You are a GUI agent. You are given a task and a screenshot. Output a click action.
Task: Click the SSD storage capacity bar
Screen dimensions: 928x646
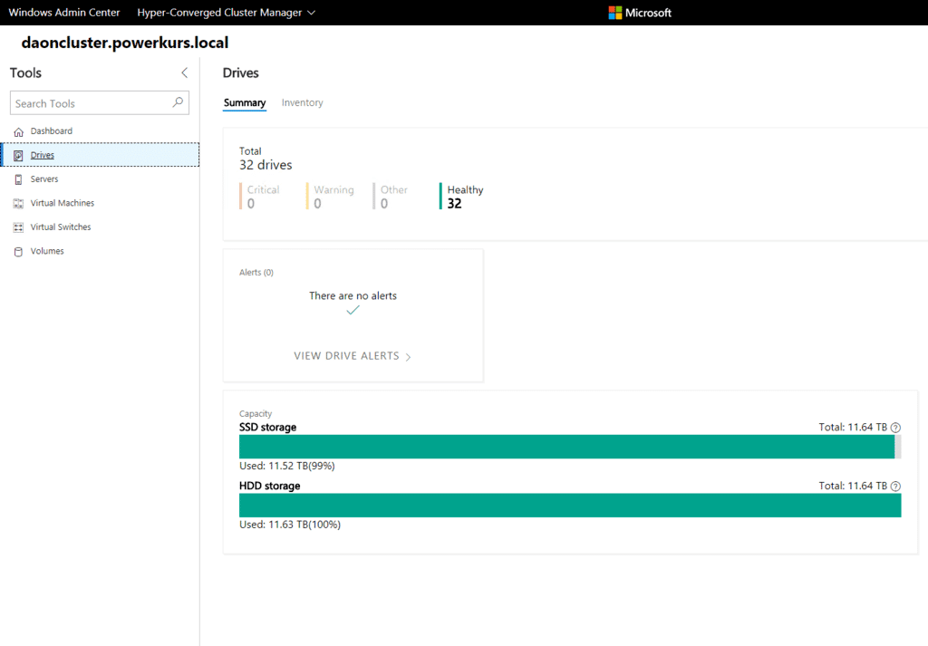click(x=570, y=447)
